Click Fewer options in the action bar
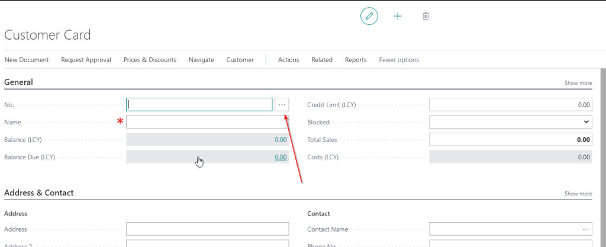Viewport: 606px width, 247px height. (x=399, y=60)
